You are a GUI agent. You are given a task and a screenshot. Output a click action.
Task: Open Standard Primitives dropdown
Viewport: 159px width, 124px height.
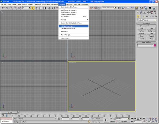click(147, 20)
